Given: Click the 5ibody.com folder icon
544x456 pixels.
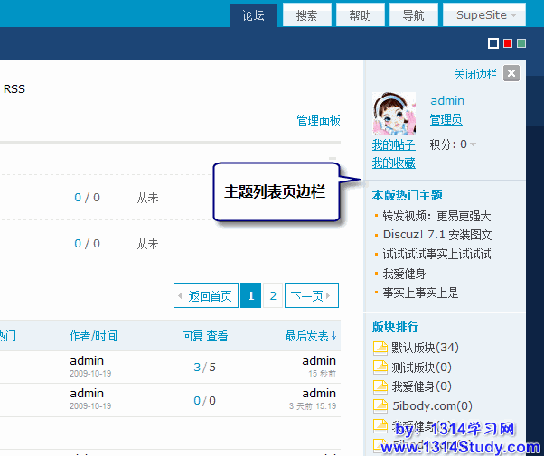Looking at the screenshot, I should click(x=380, y=406).
